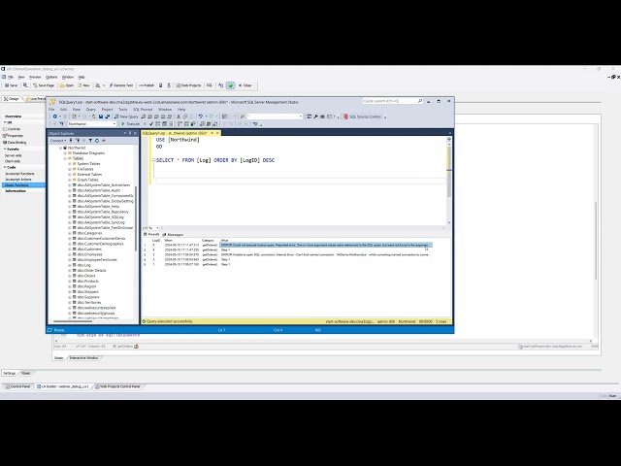
Task: Collapse the Tables folder
Action: [x=65, y=158]
